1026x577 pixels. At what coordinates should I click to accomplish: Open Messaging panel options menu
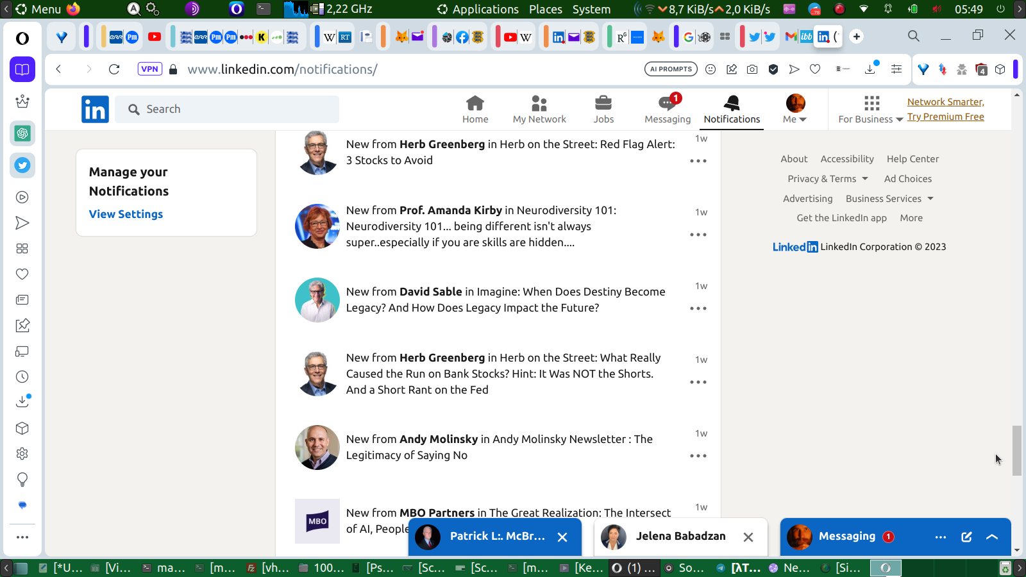941,537
